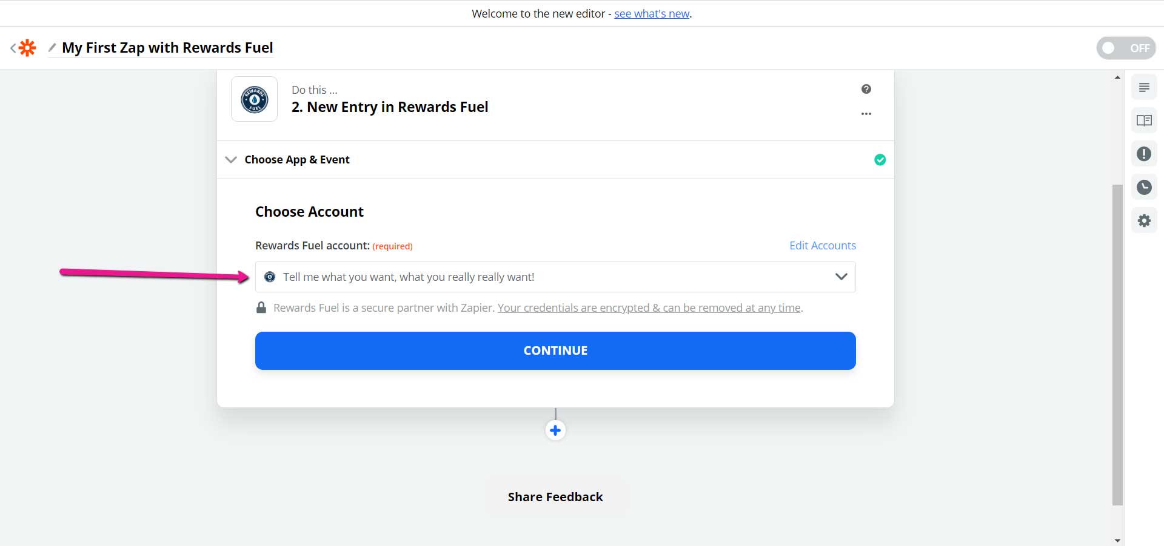Click the Zapier asterisk home logo
The height and width of the screenshot is (546, 1164).
coord(27,48)
